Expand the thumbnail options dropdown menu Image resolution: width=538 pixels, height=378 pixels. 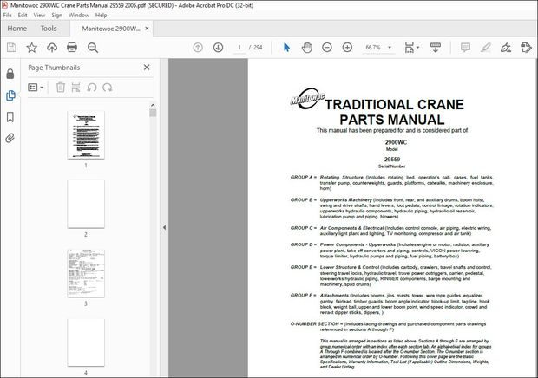pos(36,87)
